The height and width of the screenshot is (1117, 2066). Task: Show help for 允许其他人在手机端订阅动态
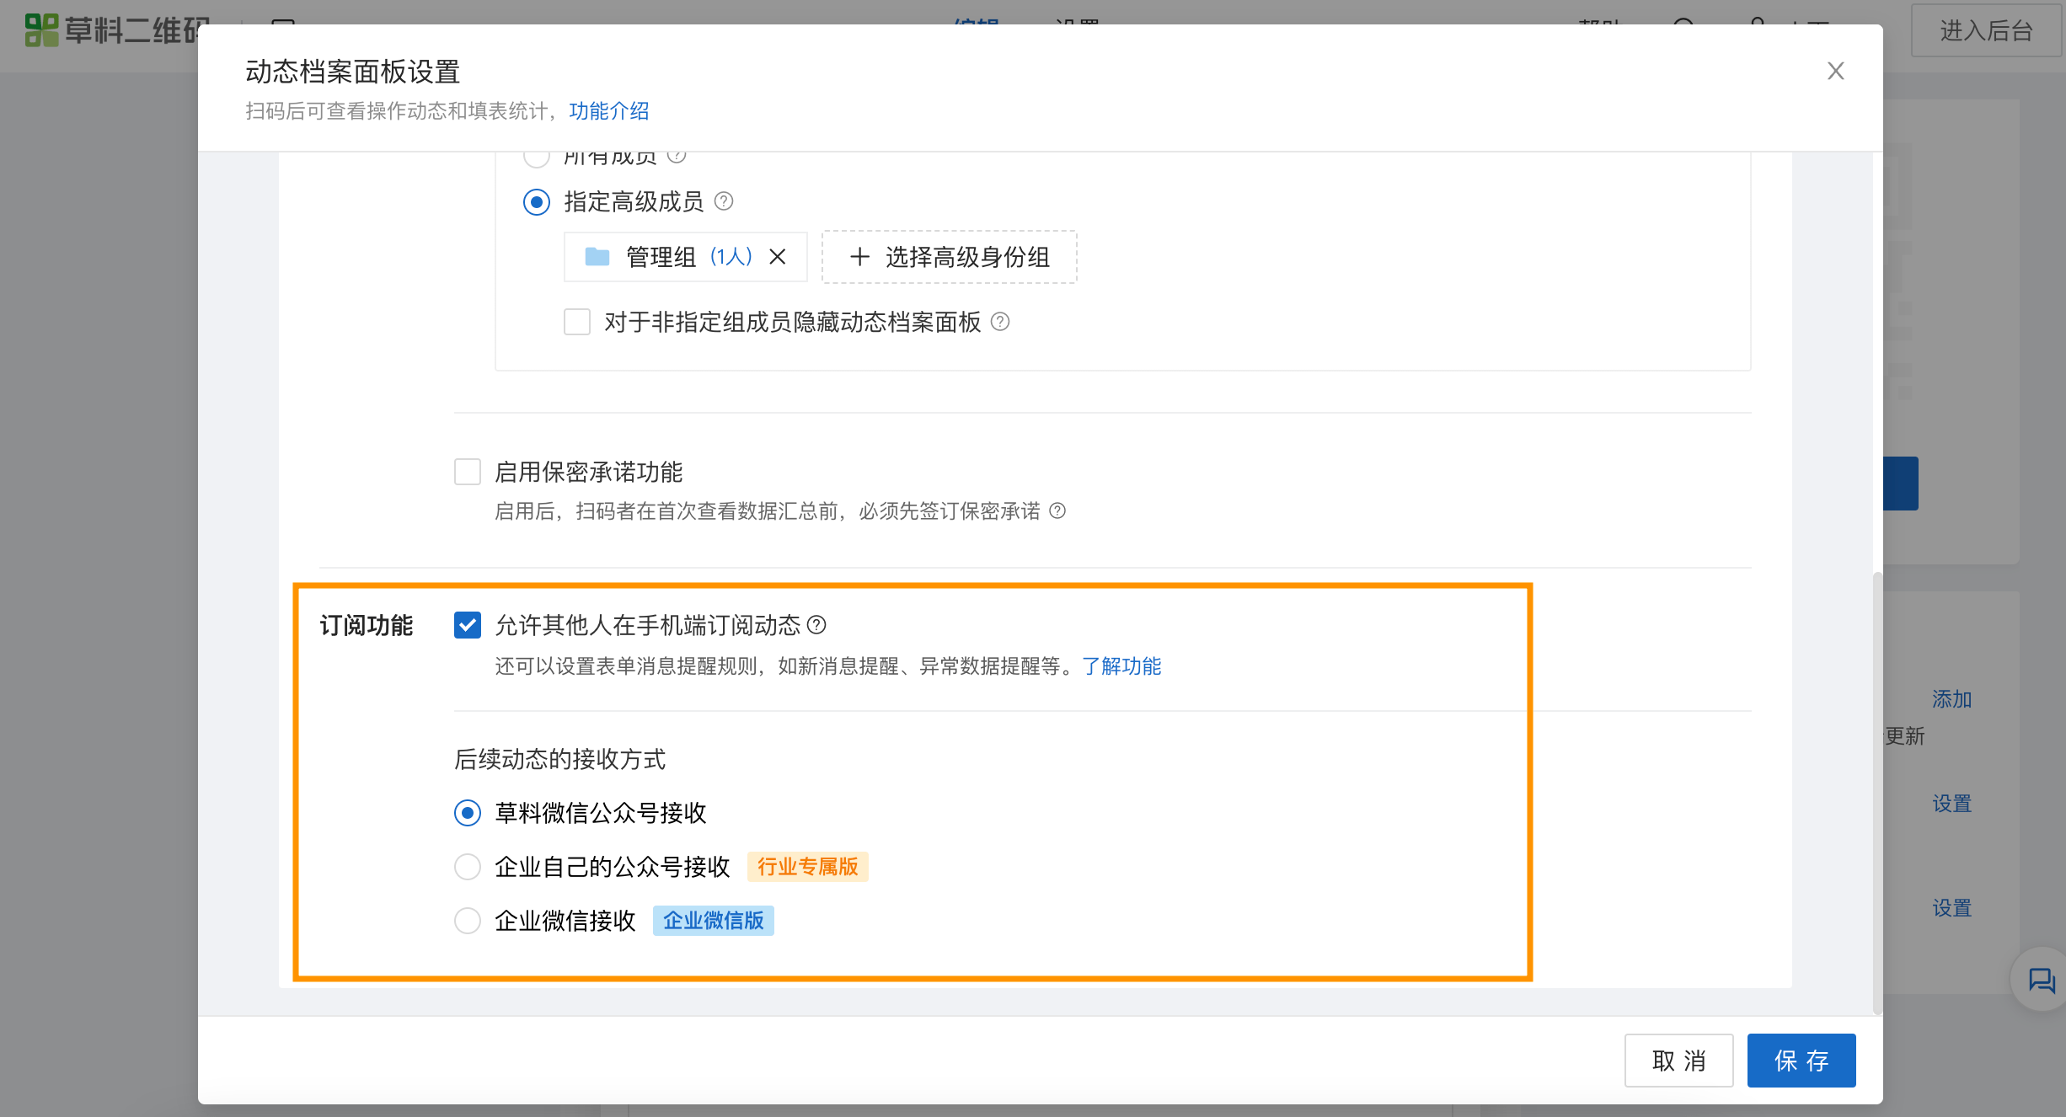click(816, 625)
